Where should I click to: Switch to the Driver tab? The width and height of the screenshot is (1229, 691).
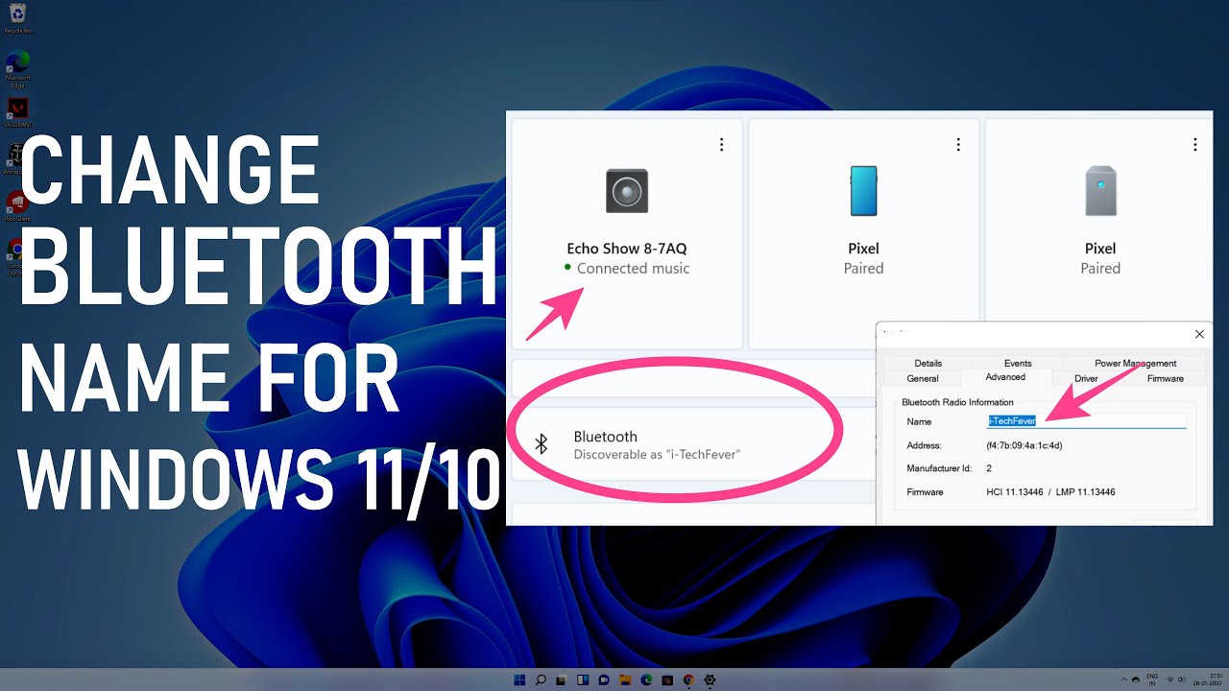(x=1086, y=378)
